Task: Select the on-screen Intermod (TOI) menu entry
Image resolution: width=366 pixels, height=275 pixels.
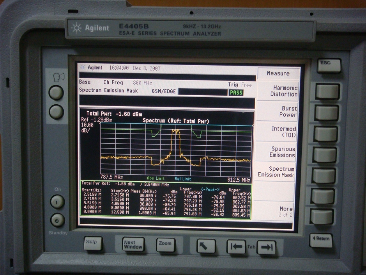Action: 276,132
